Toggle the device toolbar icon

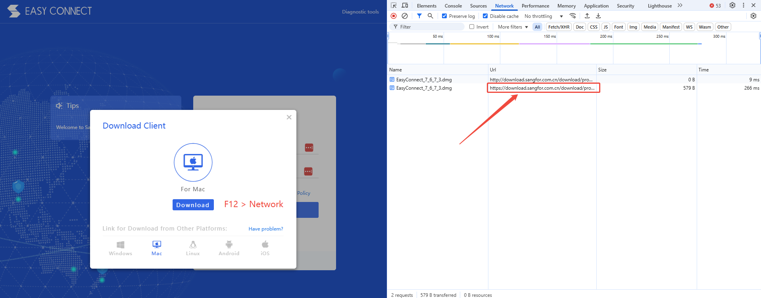point(405,6)
